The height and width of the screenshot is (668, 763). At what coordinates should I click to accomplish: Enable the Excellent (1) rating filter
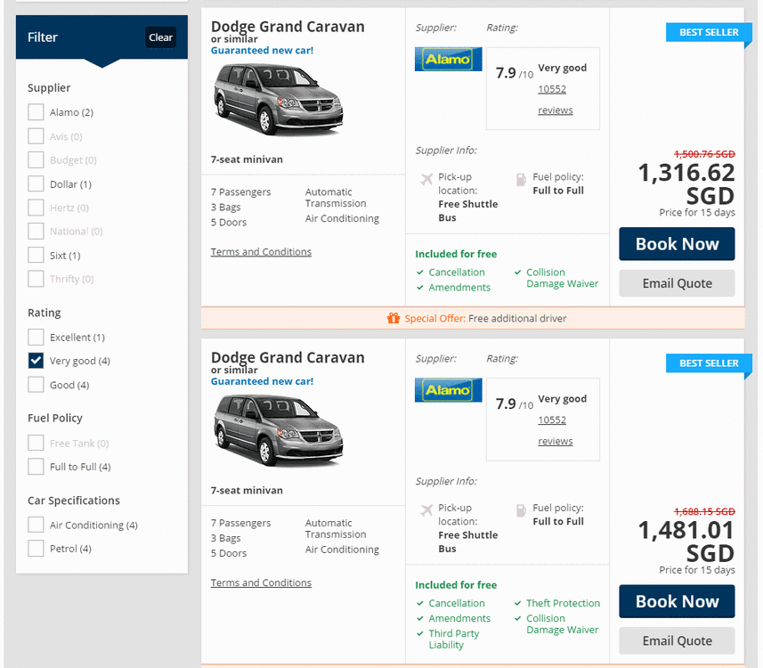(36, 337)
